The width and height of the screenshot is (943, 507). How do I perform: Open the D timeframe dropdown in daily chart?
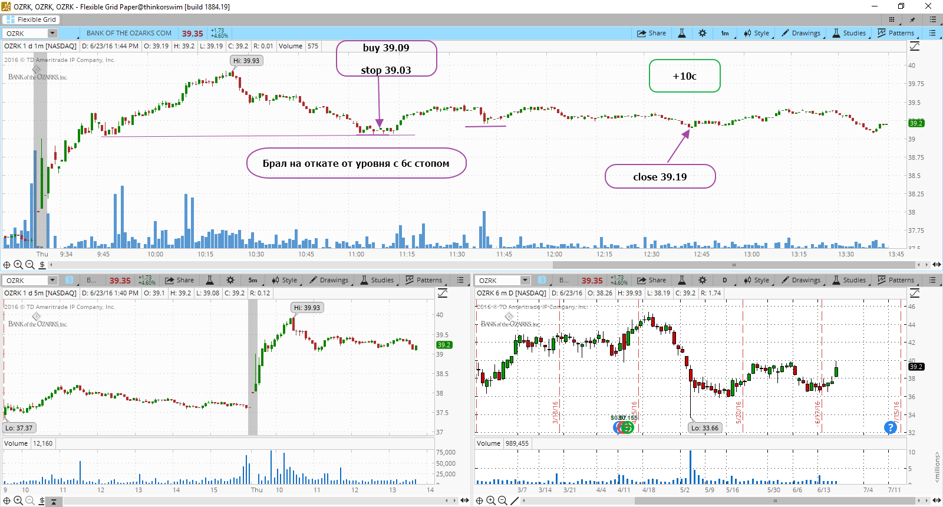(726, 280)
